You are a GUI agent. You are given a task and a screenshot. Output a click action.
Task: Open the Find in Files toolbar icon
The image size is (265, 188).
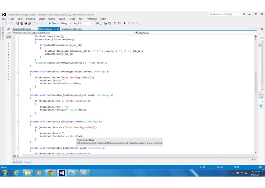tap(97, 24)
